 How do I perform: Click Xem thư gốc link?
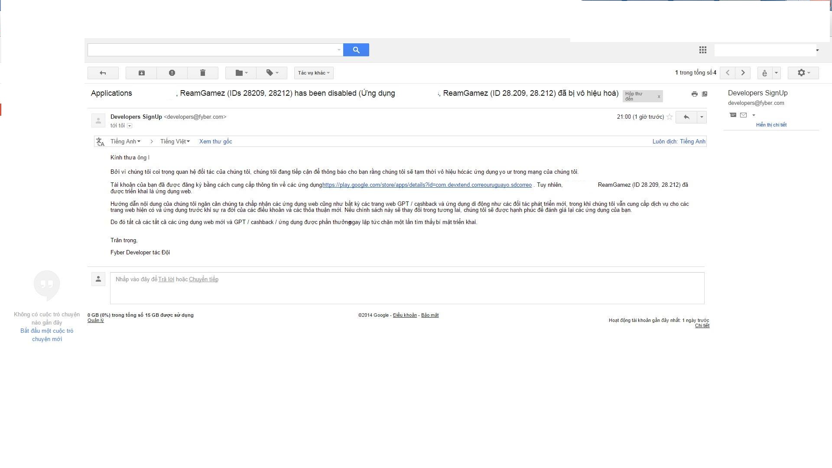coord(215,142)
